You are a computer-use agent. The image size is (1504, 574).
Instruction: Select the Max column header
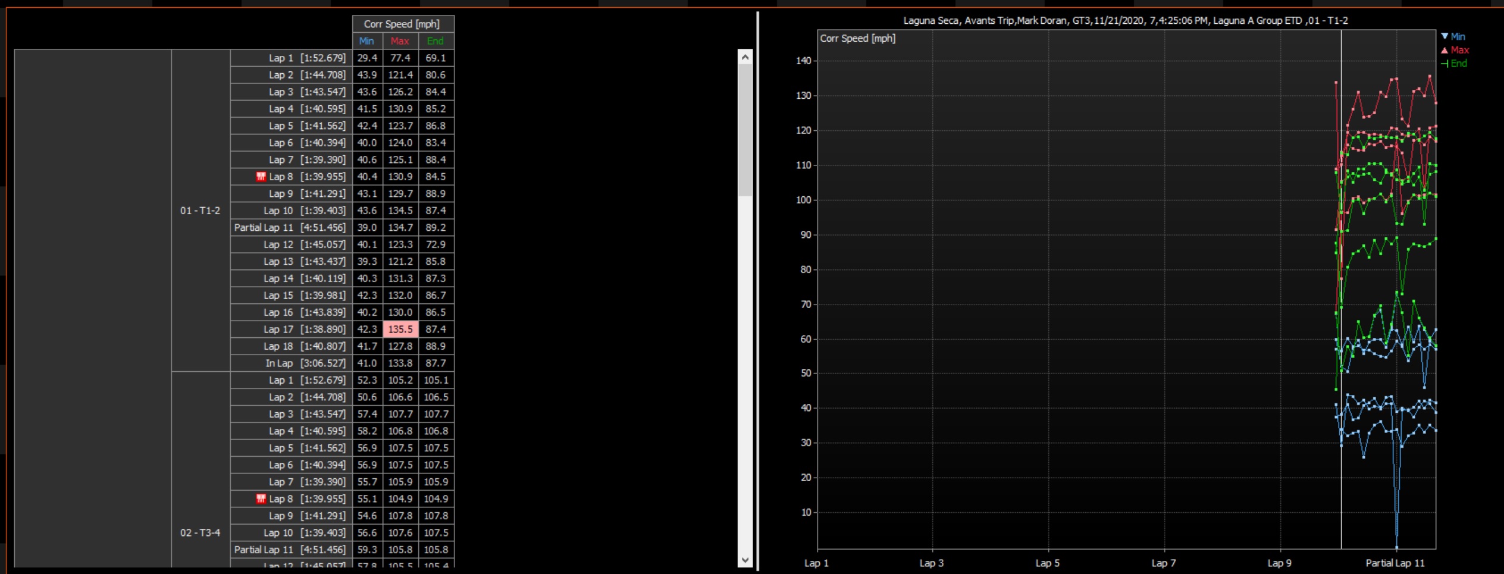point(400,41)
